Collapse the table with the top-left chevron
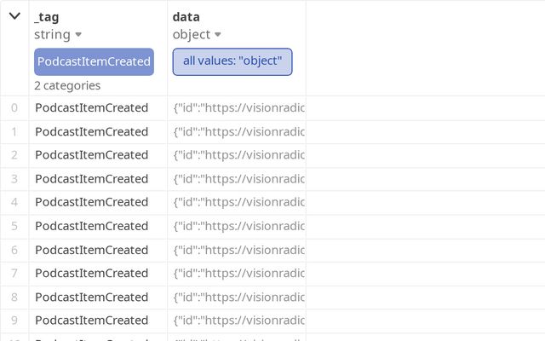Viewport: 545px width, 341px height. click(x=14, y=16)
